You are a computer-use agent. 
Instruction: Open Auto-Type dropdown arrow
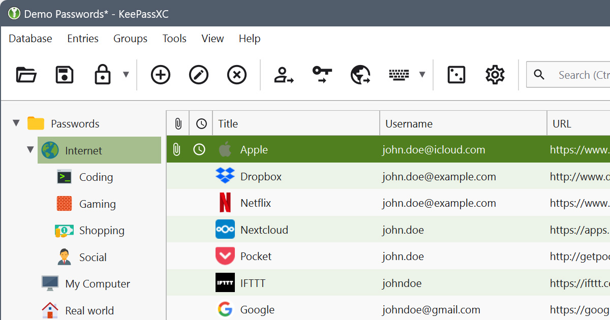pyautogui.click(x=422, y=75)
